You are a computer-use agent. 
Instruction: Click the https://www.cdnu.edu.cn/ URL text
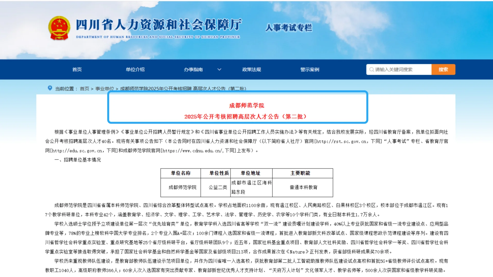point(192,151)
